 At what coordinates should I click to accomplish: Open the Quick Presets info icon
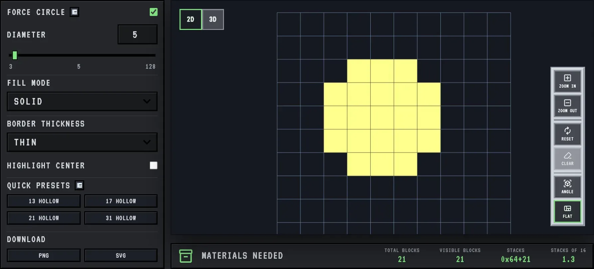[x=80, y=185]
